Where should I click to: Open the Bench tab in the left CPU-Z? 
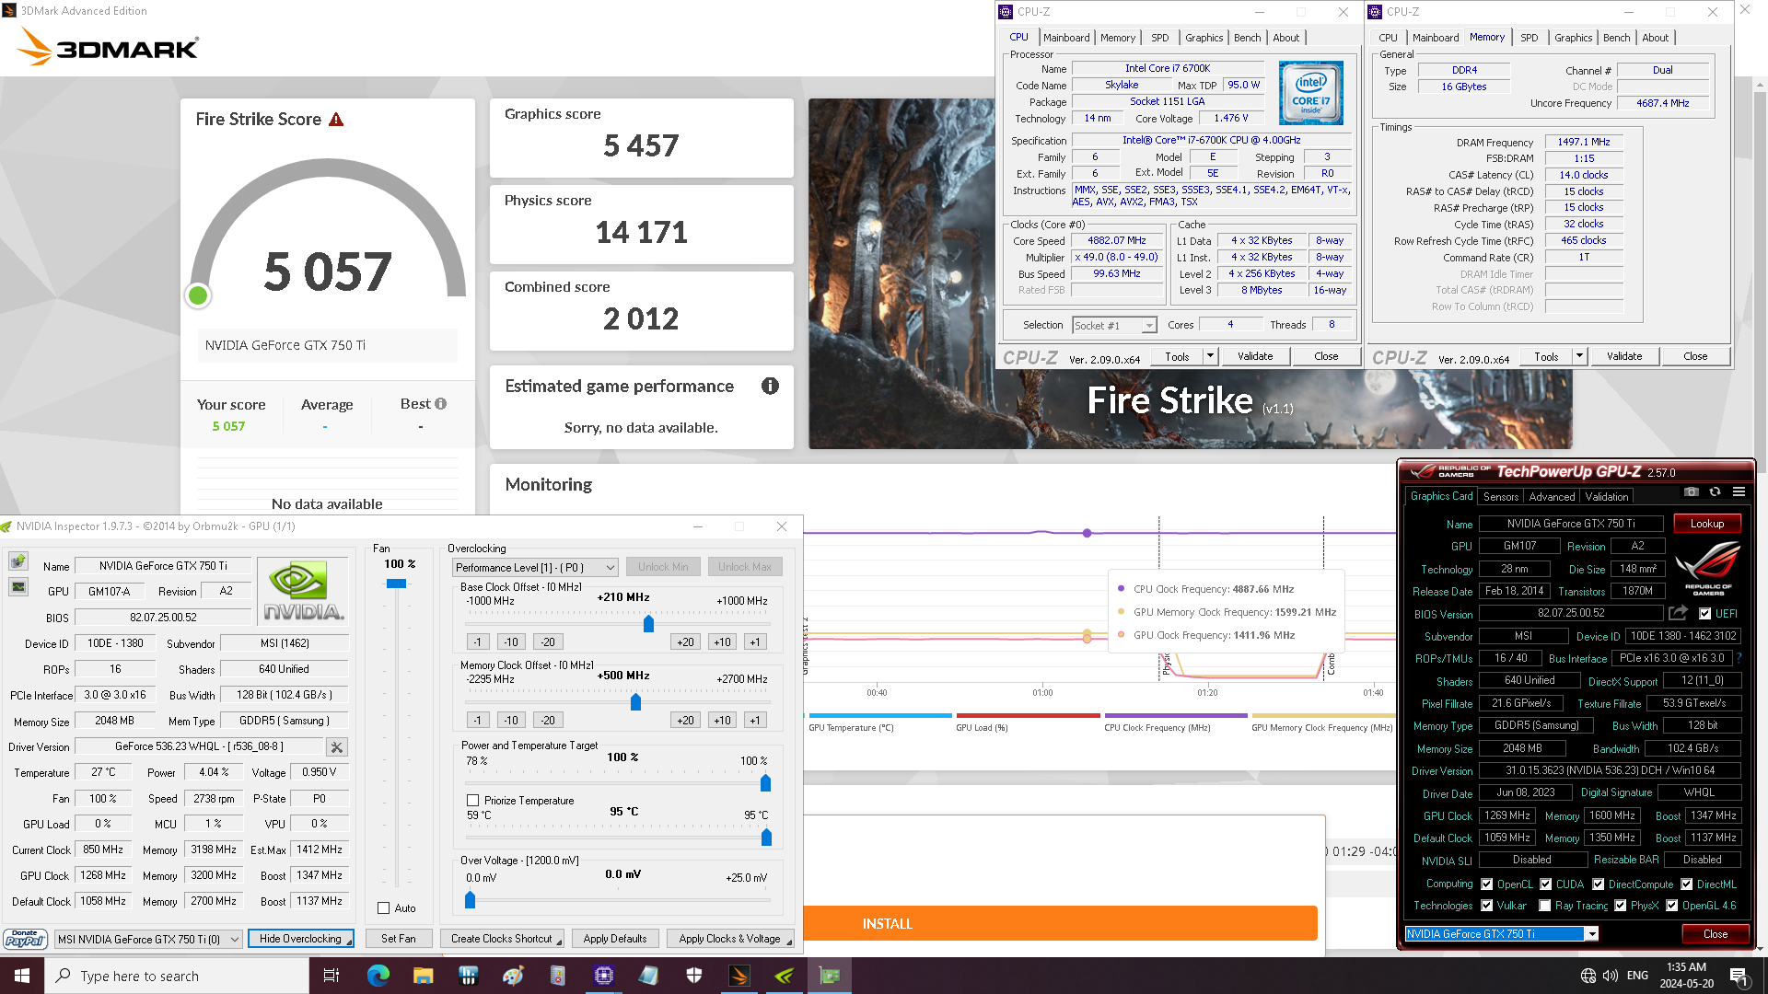click(1247, 38)
